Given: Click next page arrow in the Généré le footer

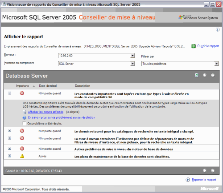Looking at the screenshot, I should [x=213, y=171].
